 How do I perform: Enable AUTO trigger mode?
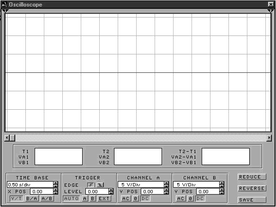point(72,199)
